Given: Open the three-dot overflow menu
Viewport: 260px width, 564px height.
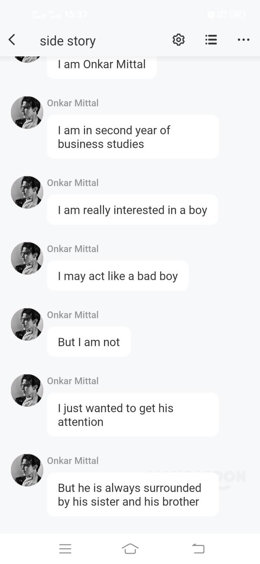Looking at the screenshot, I should (x=244, y=39).
